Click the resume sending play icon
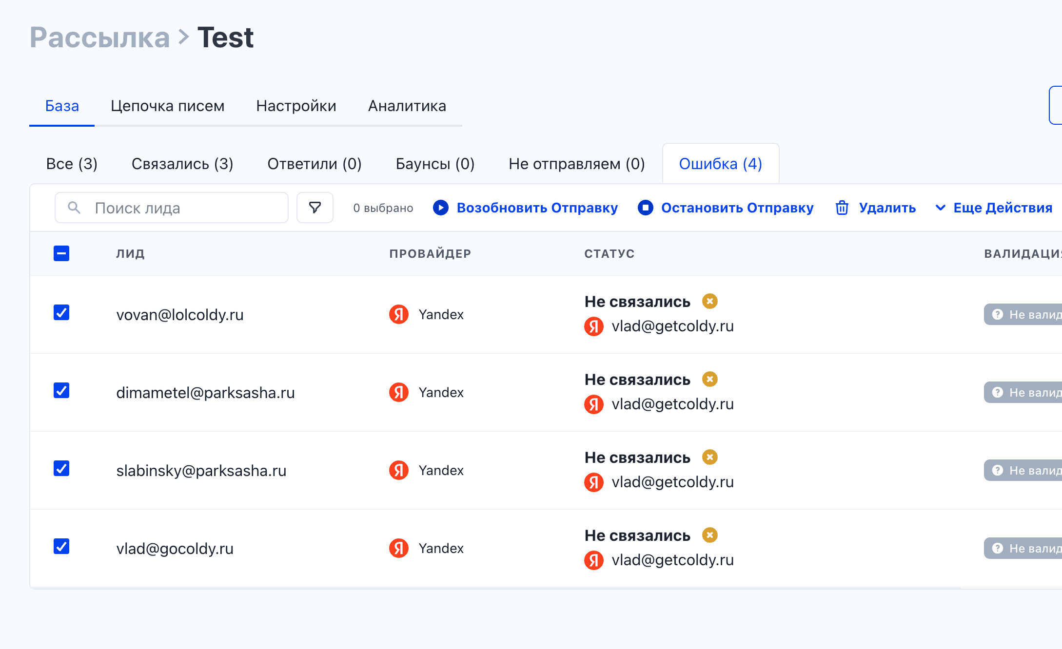1062x649 pixels. tap(441, 208)
